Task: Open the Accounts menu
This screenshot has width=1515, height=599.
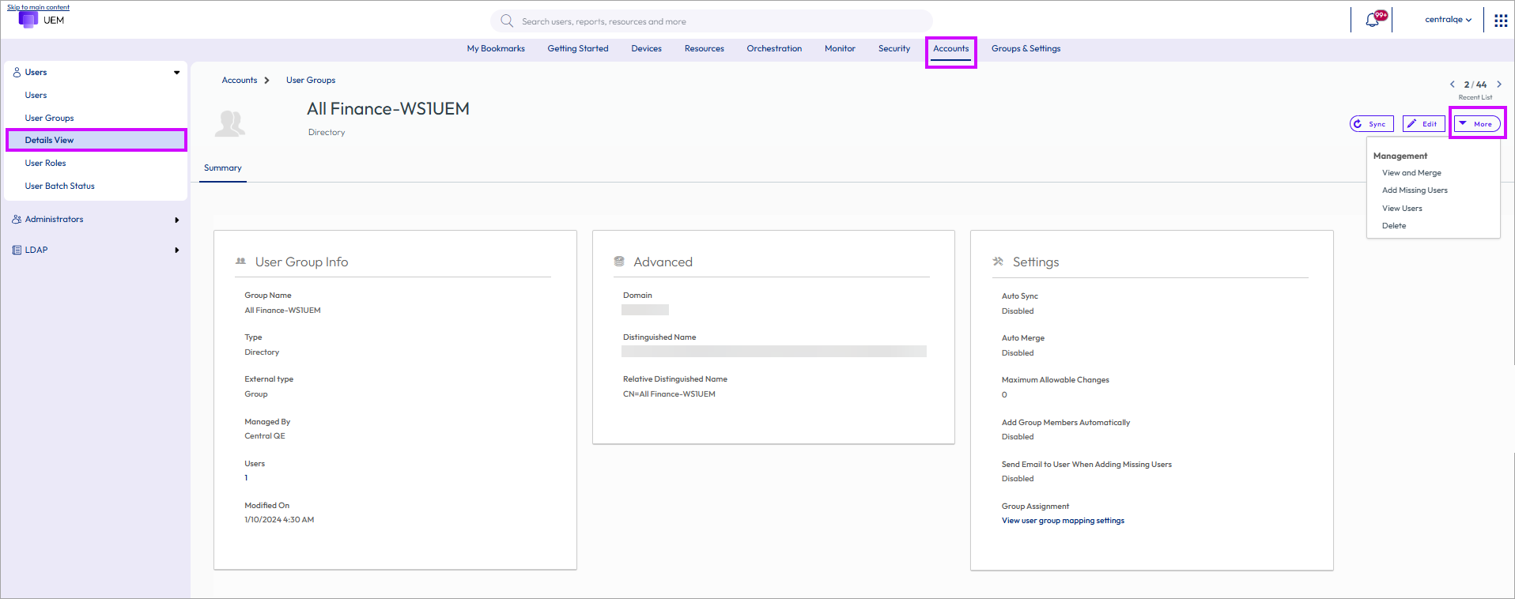Action: click(x=950, y=49)
